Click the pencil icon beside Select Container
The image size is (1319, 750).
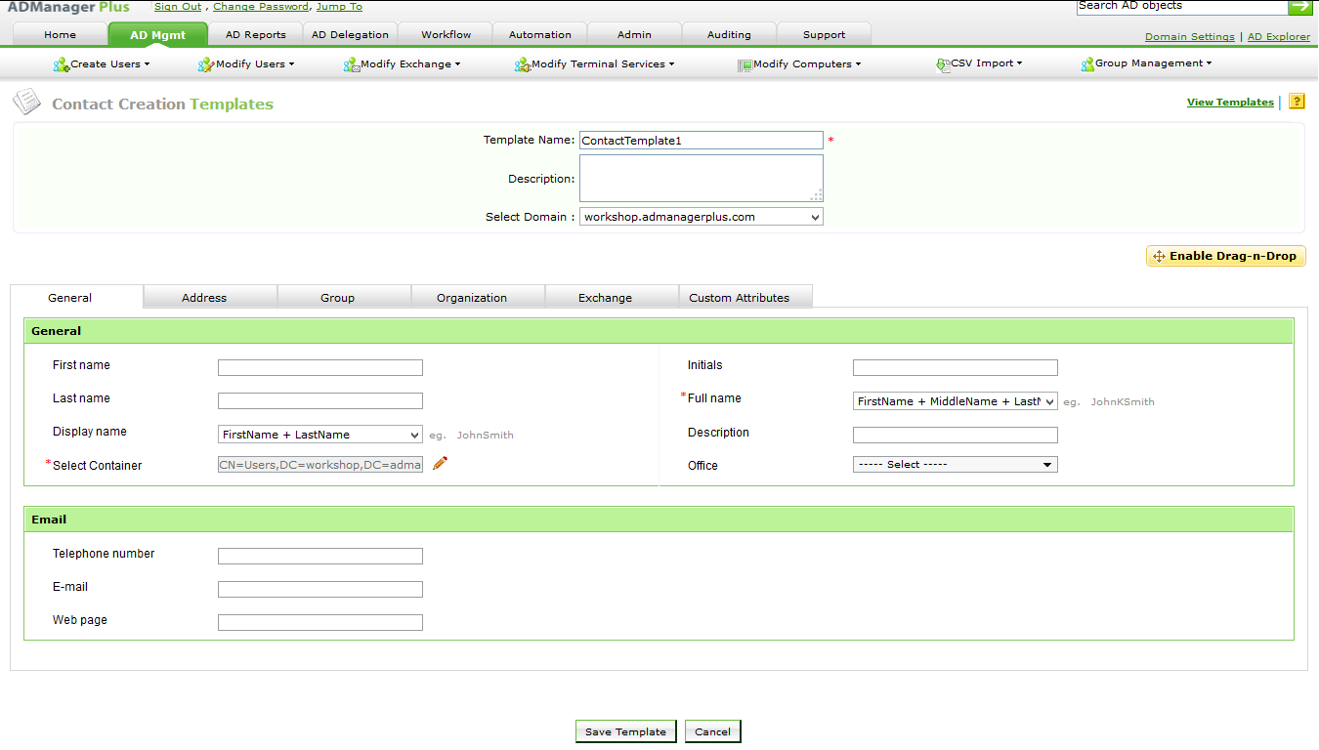pyautogui.click(x=440, y=463)
